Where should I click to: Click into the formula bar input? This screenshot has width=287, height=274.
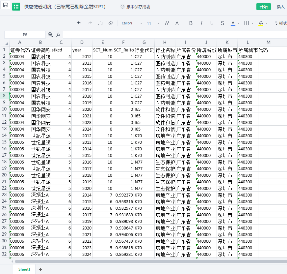click(x=175, y=35)
